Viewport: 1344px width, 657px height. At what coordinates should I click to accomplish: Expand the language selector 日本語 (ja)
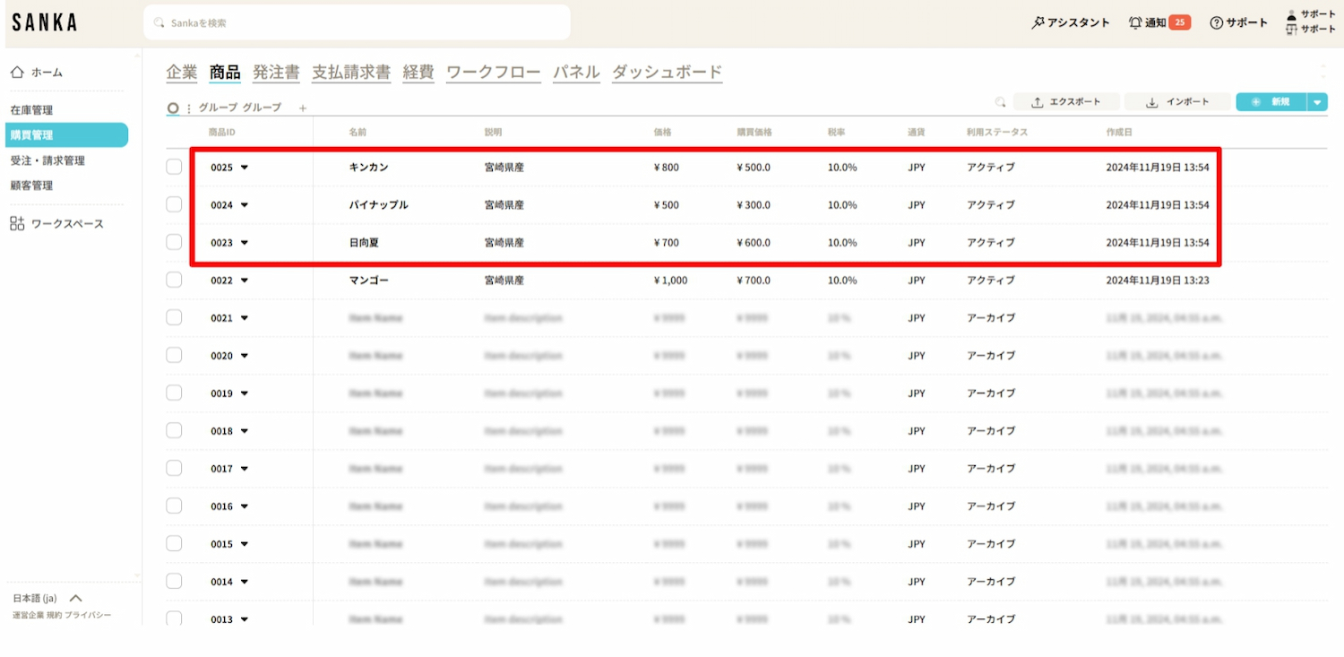pyautogui.click(x=75, y=598)
